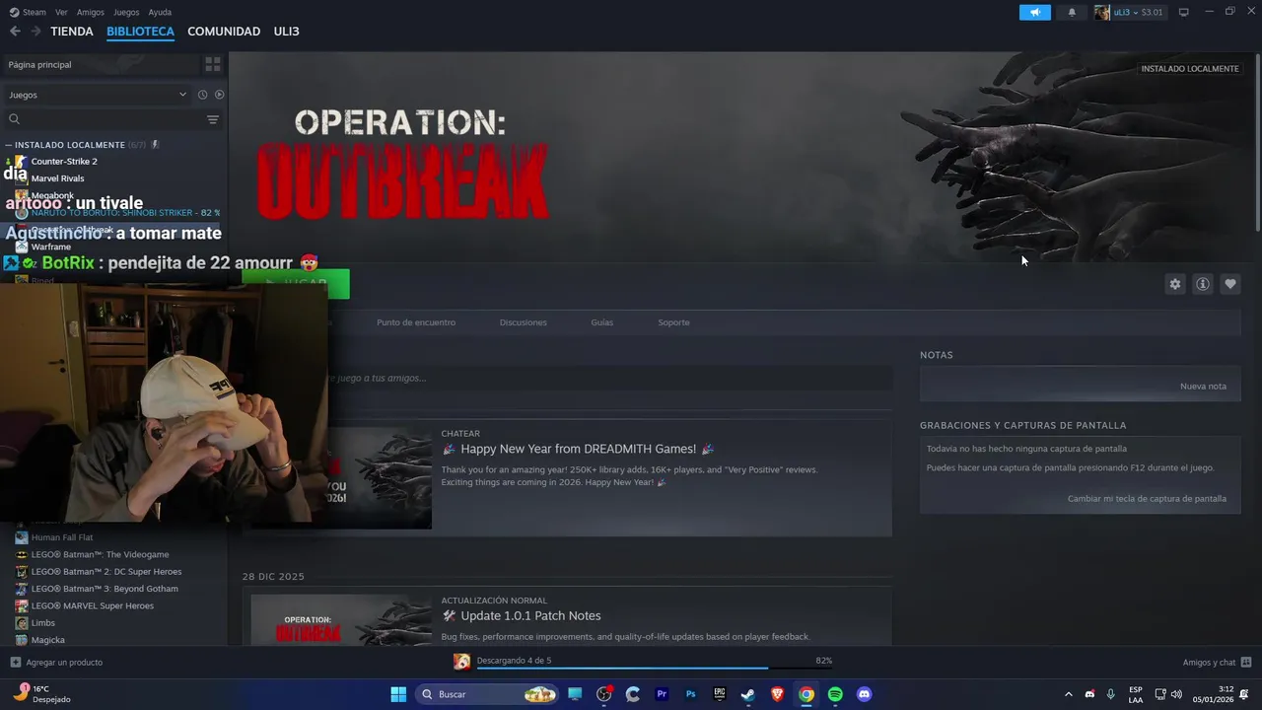The image size is (1262, 710).
Task: Select LEGO Batman 3: Beyond Gotham
Action: 105,589
